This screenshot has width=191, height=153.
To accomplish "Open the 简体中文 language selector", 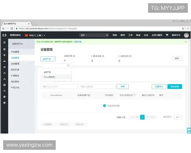I will tap(176, 35).
